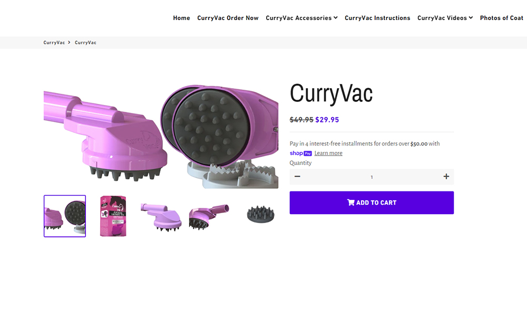Open Photos of Coat menu item
Viewport: 527px width, 327px height.
pyautogui.click(x=502, y=18)
